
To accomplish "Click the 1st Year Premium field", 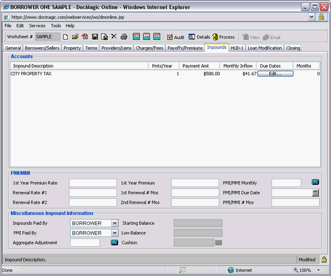I will point(195,183).
